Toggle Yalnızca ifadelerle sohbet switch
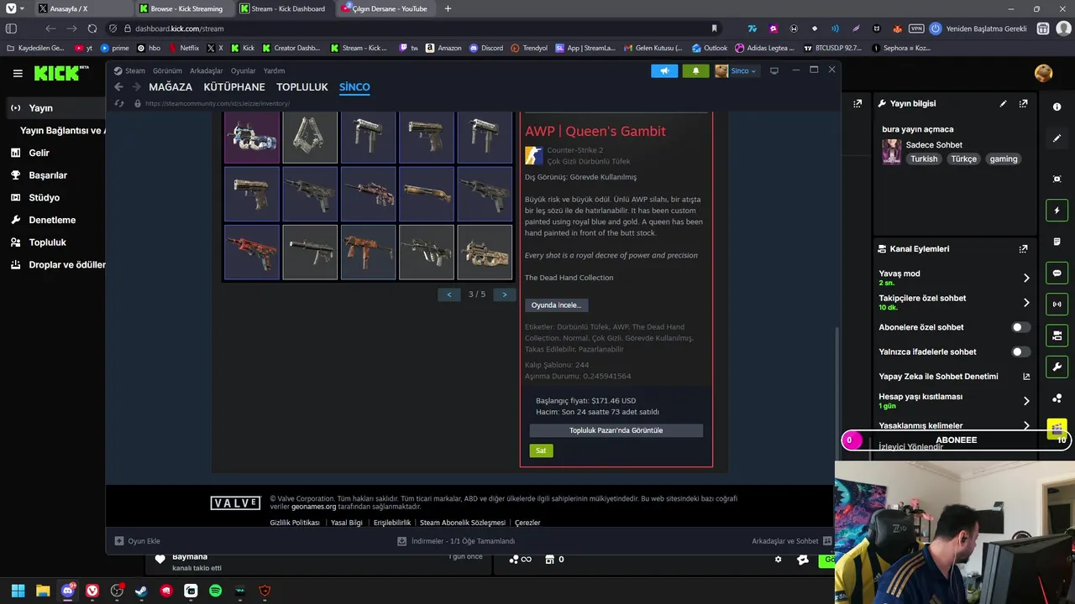The height and width of the screenshot is (604, 1075). click(x=1020, y=351)
